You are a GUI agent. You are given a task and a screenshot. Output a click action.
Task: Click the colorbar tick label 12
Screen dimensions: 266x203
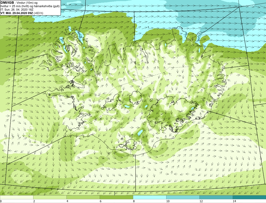click(201, 201)
